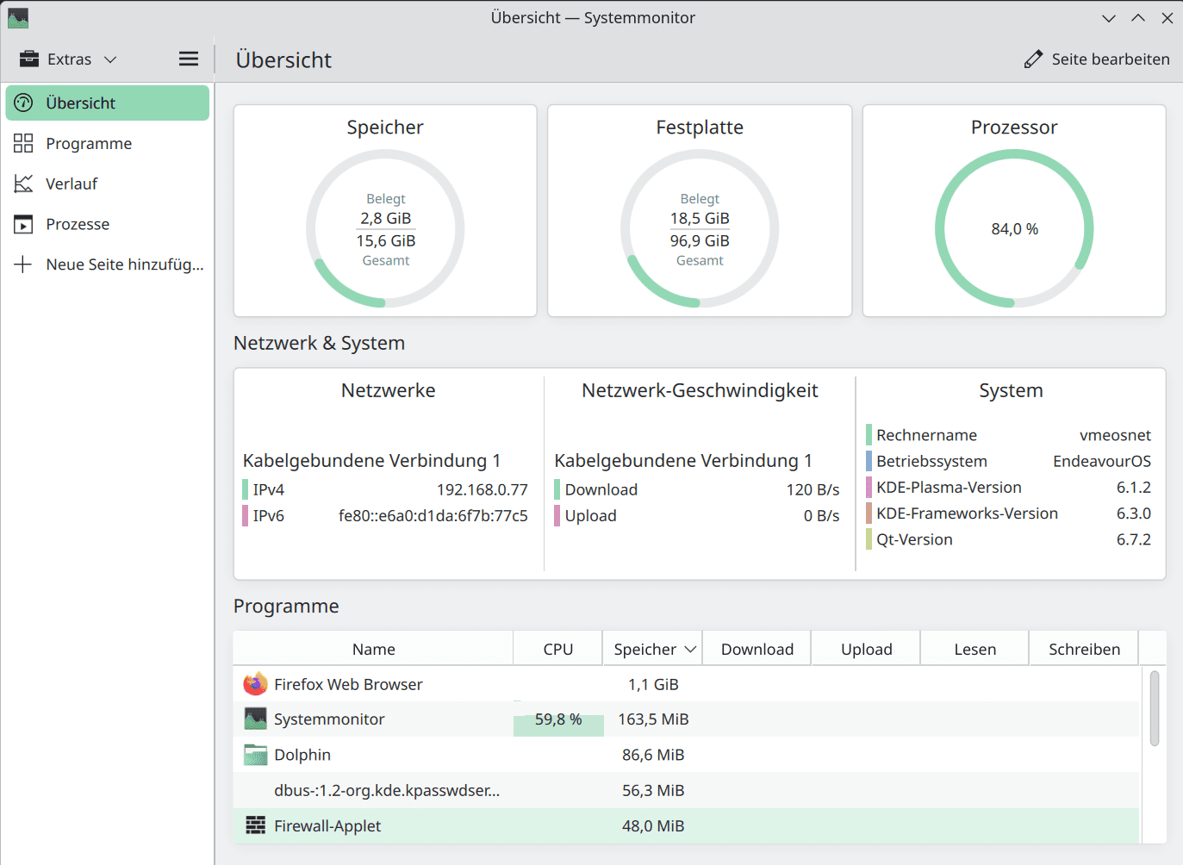This screenshot has width=1183, height=865.
Task: Click the Dolphin folder icon in list
Action: click(x=255, y=755)
